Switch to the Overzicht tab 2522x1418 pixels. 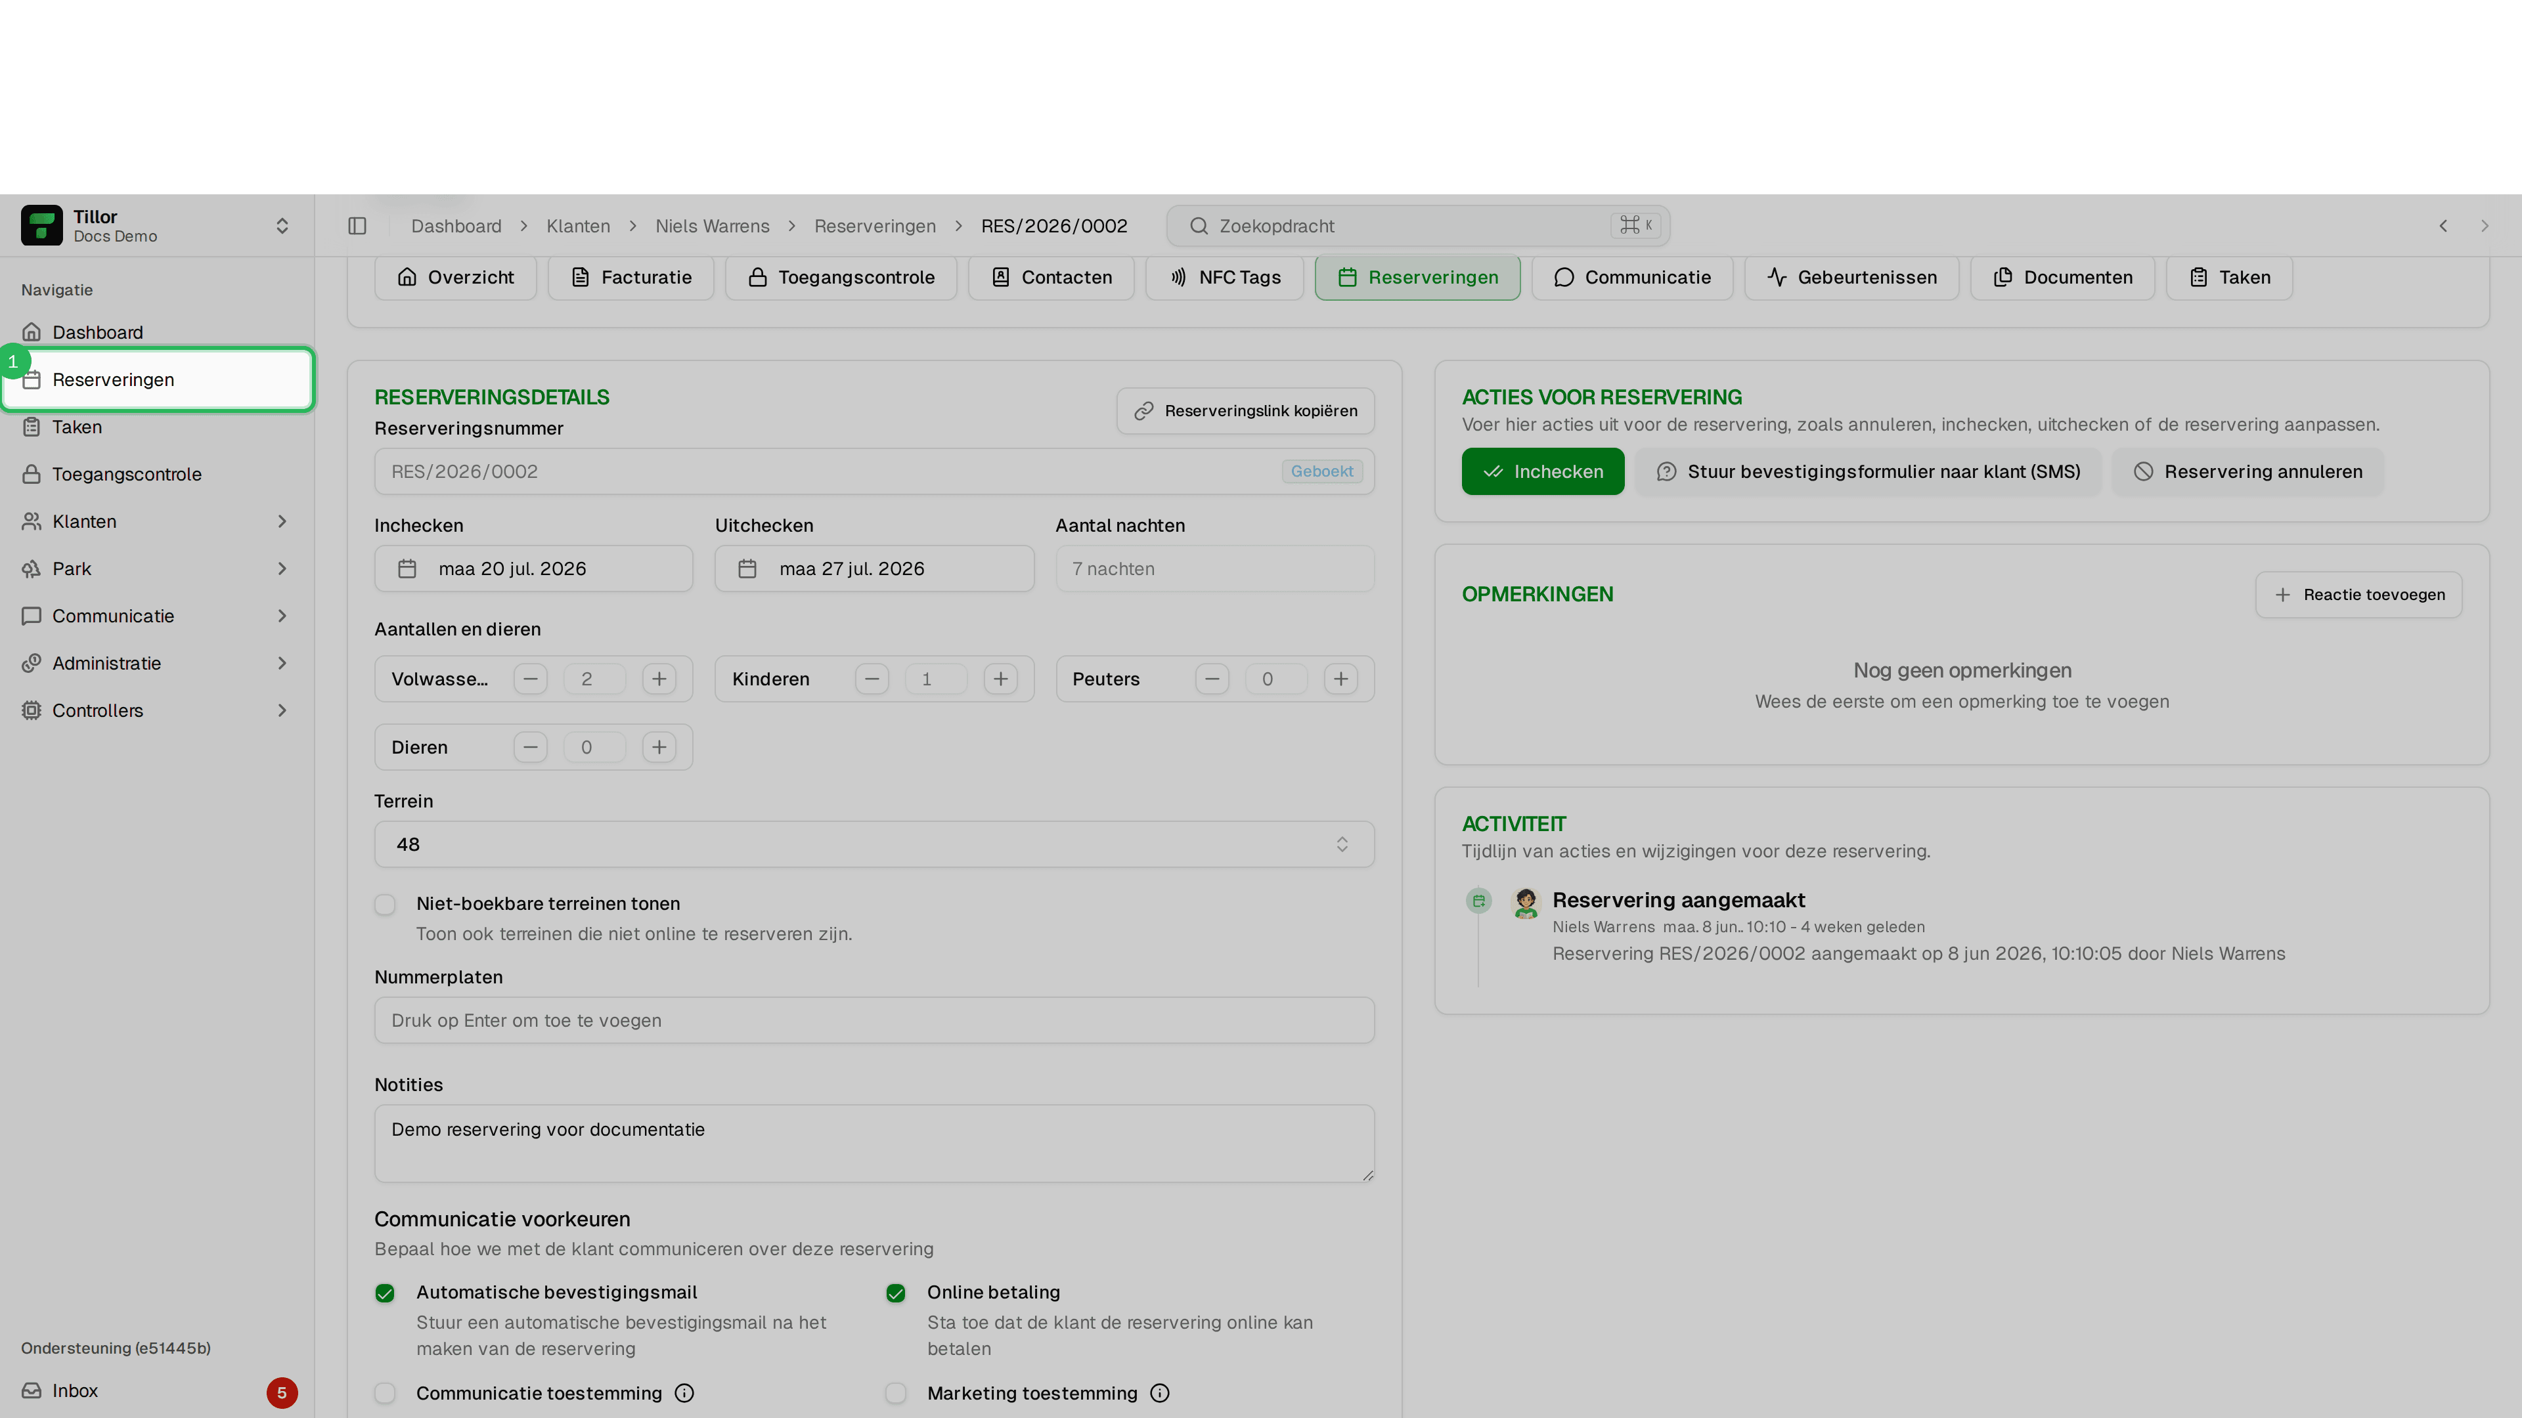(x=455, y=278)
